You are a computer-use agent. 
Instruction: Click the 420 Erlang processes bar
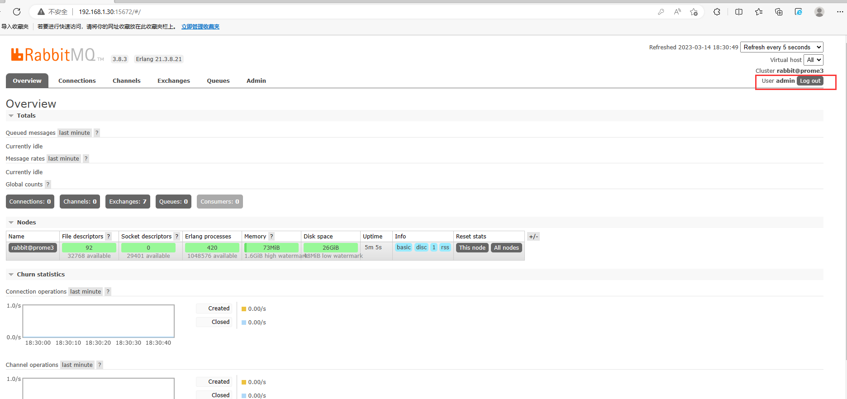coord(212,247)
